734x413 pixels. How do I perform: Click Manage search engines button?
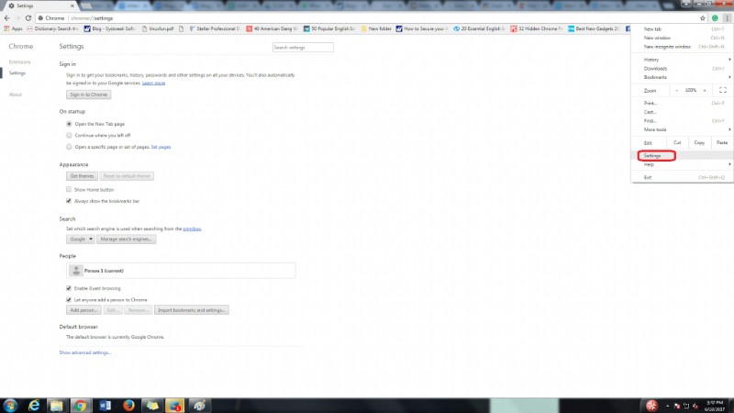coord(126,239)
